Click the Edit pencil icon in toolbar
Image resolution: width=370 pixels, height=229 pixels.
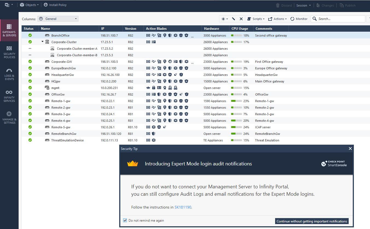(x=234, y=19)
